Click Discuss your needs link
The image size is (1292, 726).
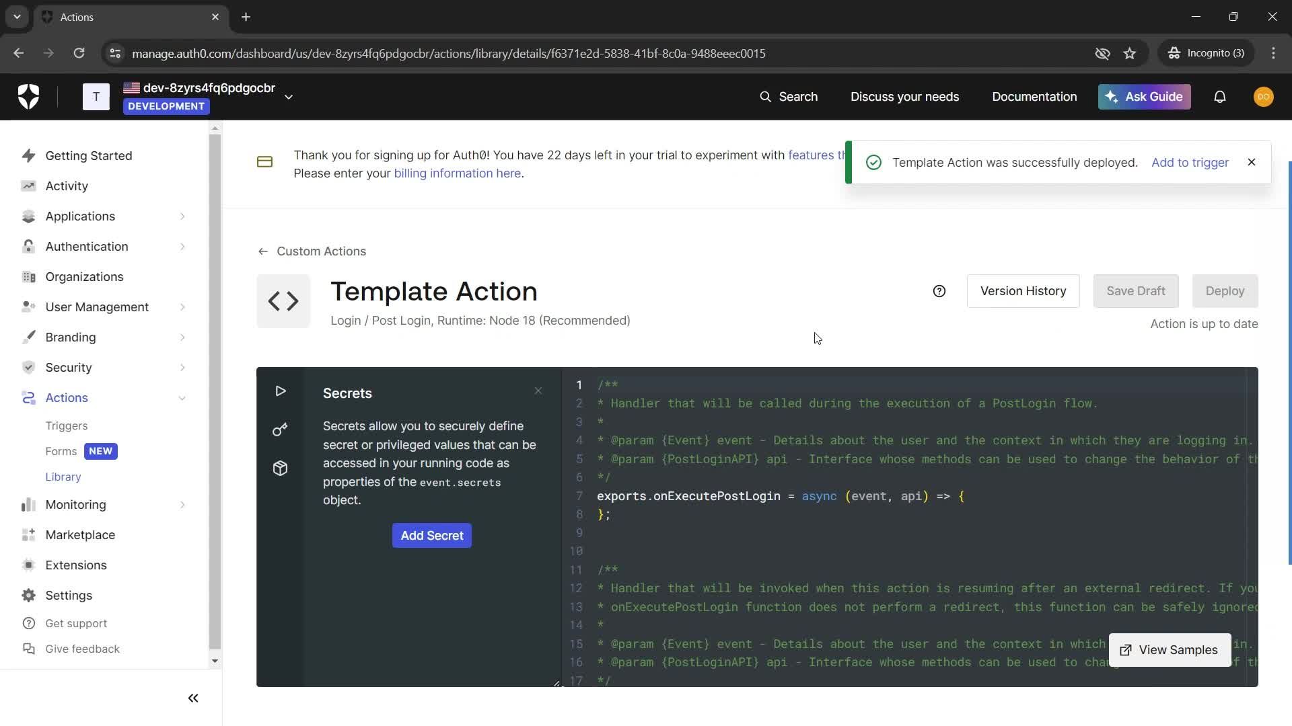click(904, 97)
